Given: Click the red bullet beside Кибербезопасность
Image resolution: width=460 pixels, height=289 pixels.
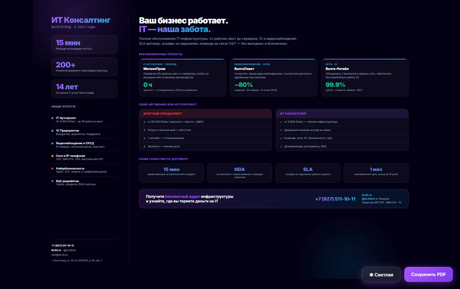Looking at the screenshot, I should 52,169.
